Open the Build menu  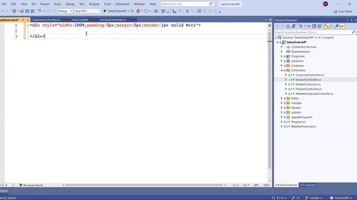[57, 4]
